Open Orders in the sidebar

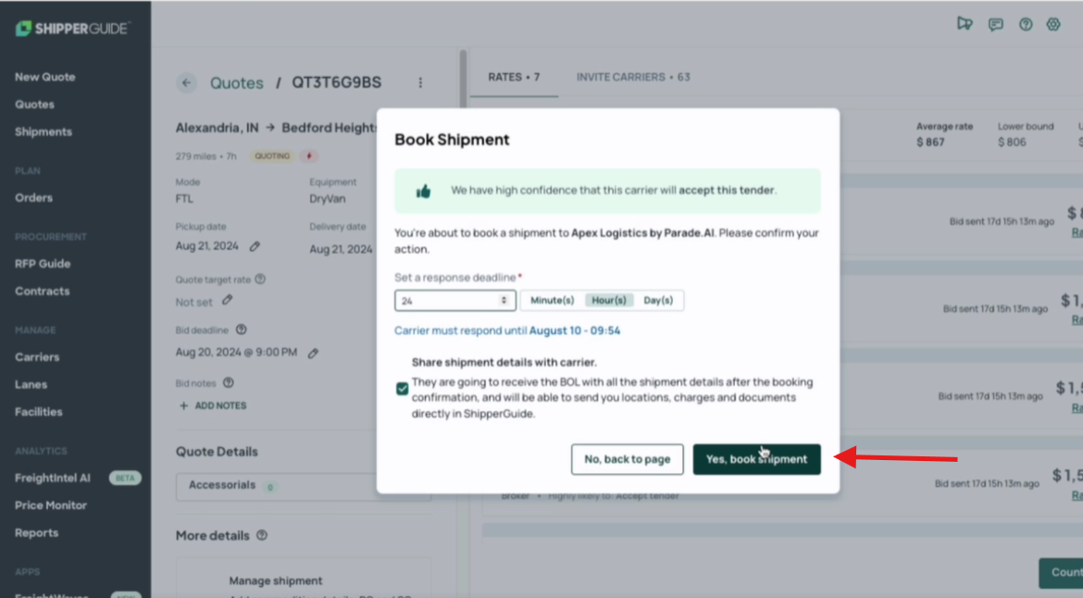[34, 198]
